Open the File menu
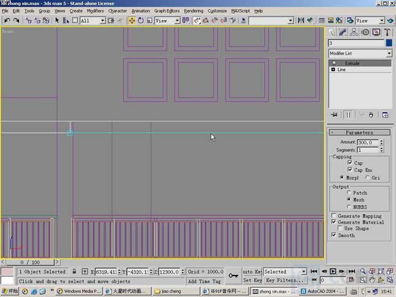This screenshot has height=297, width=396. pos(5,11)
